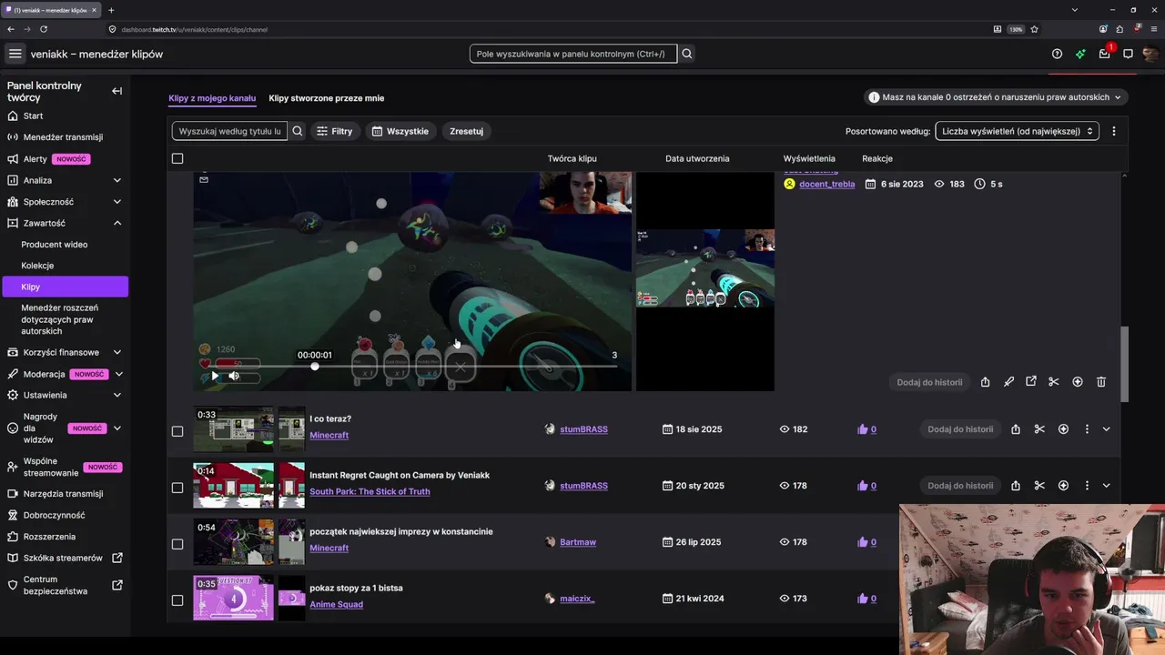Check the "początek najwiekszej imprezy" clip checkbox
Screen dimensions: 1165x655
[x=177, y=544]
